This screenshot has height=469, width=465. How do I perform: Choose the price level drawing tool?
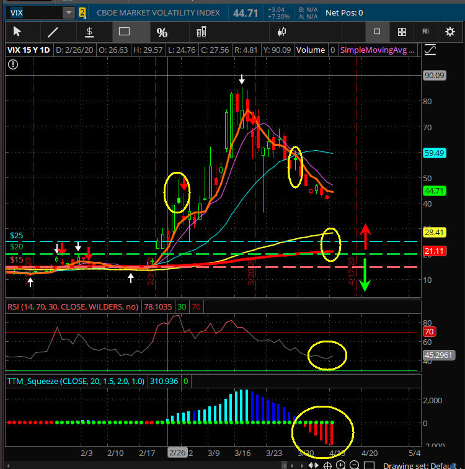coord(89,32)
